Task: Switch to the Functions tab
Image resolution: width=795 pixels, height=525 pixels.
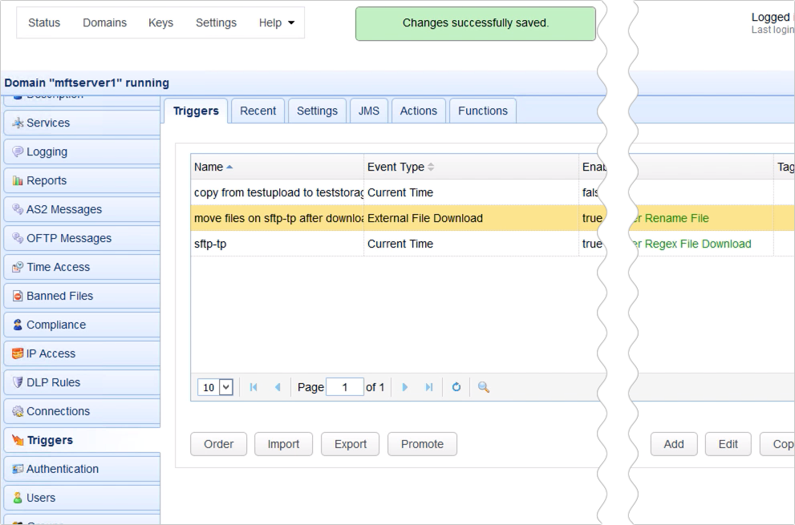Action: click(x=482, y=111)
